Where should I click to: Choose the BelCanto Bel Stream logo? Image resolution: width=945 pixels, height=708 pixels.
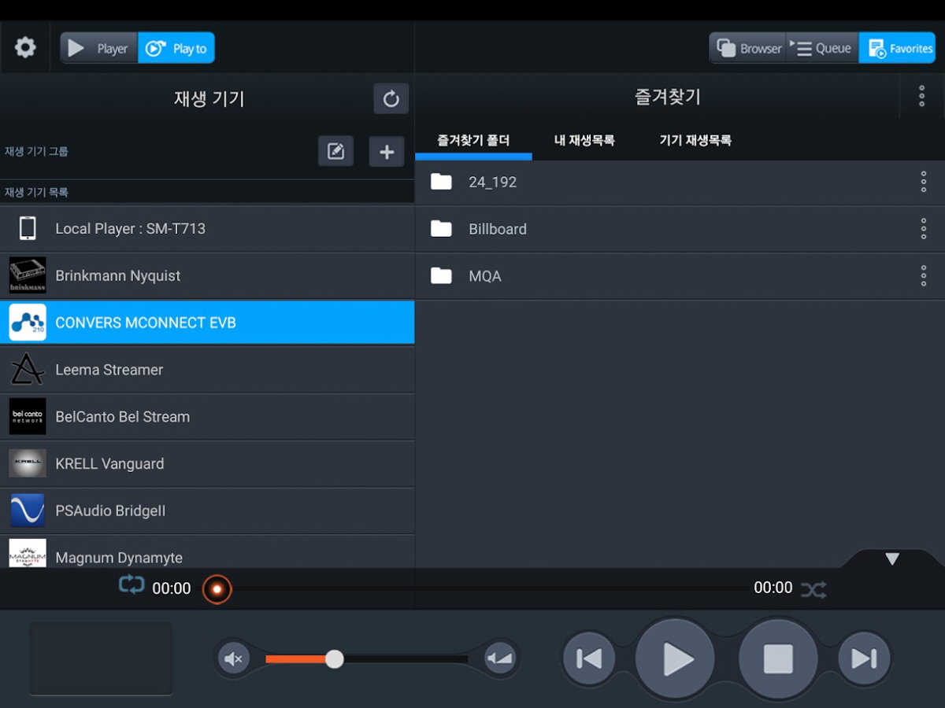click(28, 417)
